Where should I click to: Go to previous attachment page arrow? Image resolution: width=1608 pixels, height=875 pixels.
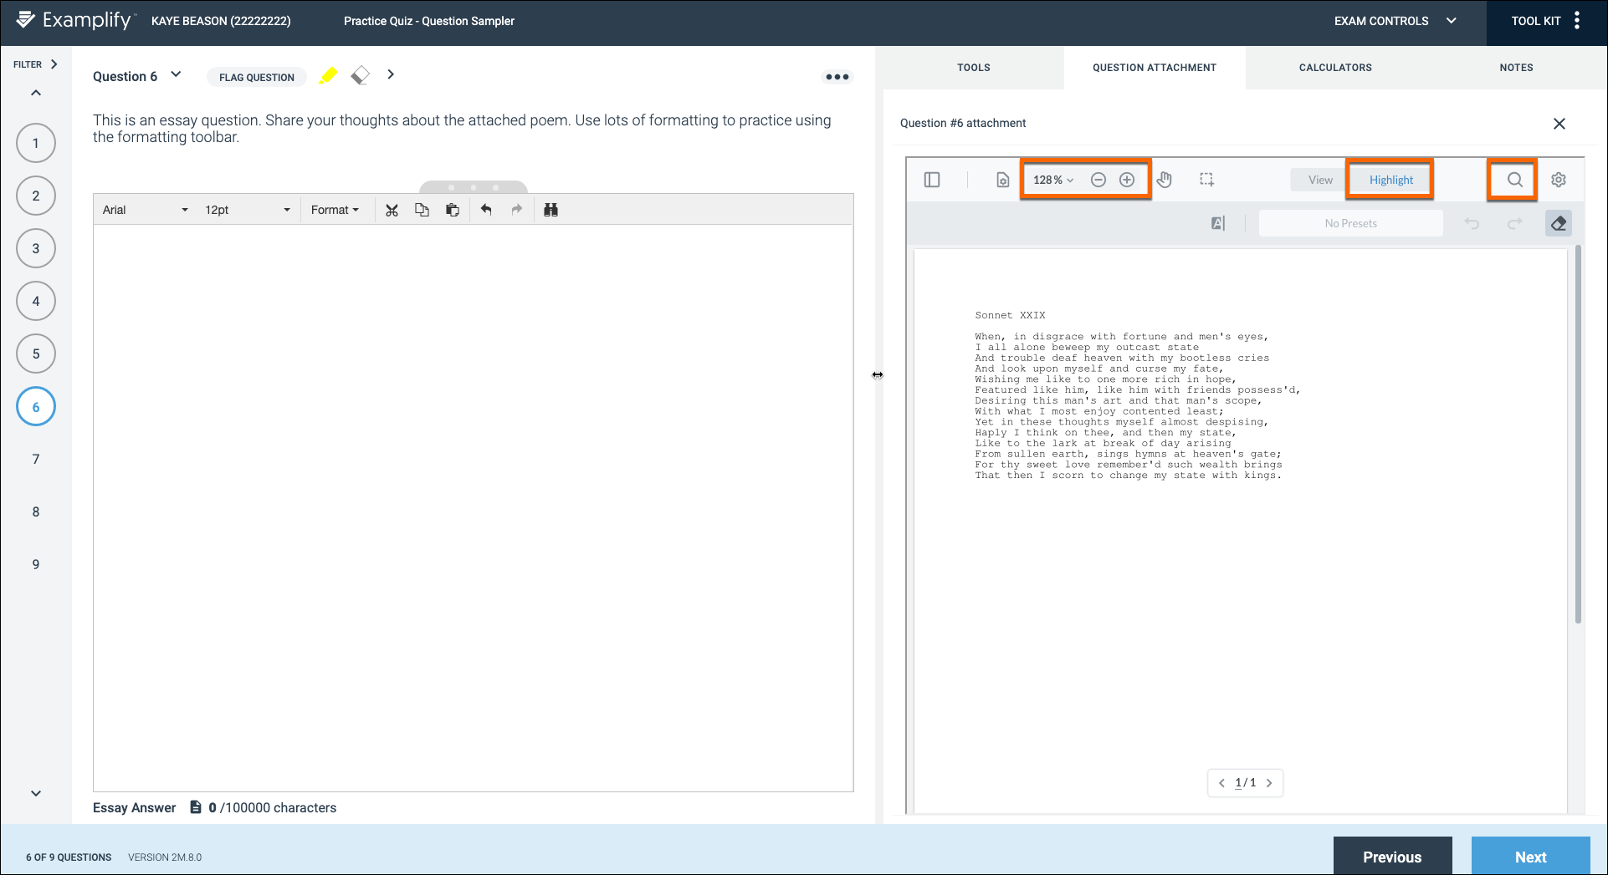1221,783
